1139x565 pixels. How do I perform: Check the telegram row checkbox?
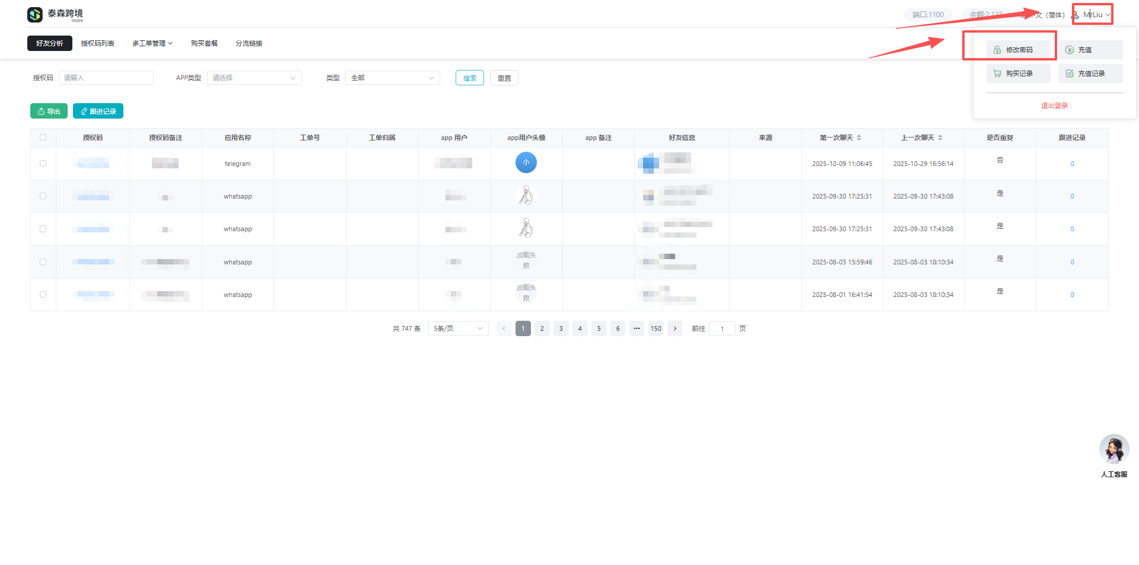(x=43, y=164)
